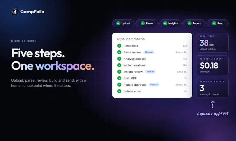The width and height of the screenshot is (236, 141).
Task: Click the CampFolio logo icon
Action: tap(14, 12)
